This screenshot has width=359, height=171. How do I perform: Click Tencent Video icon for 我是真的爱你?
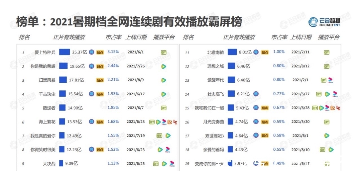click(x=168, y=135)
